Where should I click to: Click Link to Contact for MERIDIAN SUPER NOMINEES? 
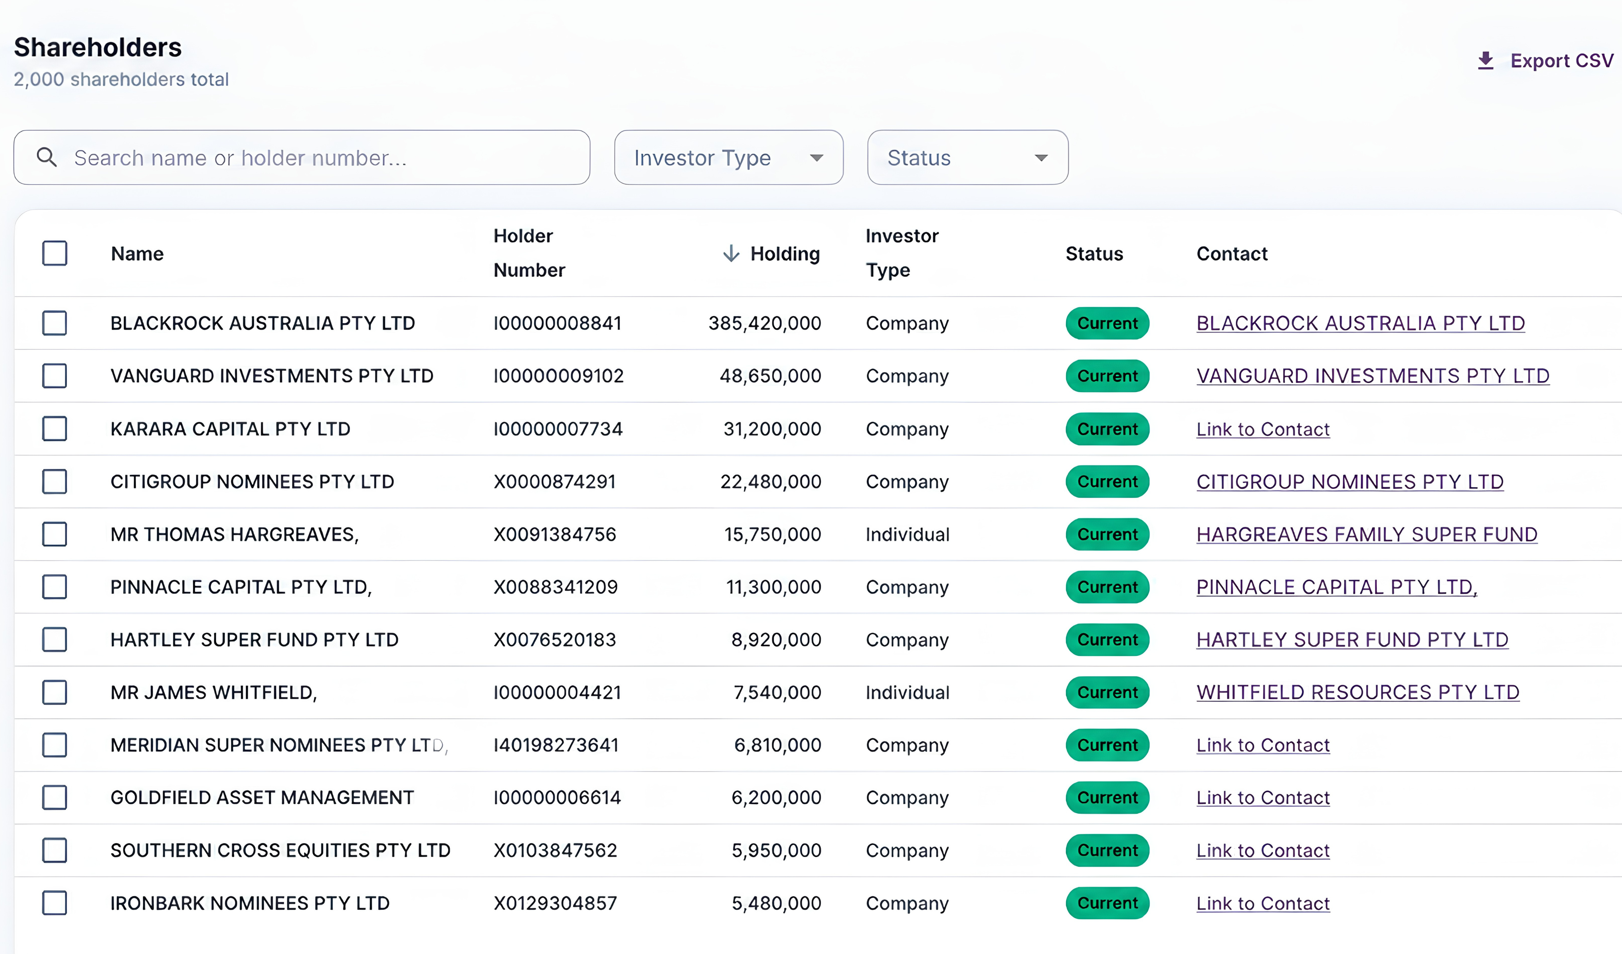pos(1263,745)
